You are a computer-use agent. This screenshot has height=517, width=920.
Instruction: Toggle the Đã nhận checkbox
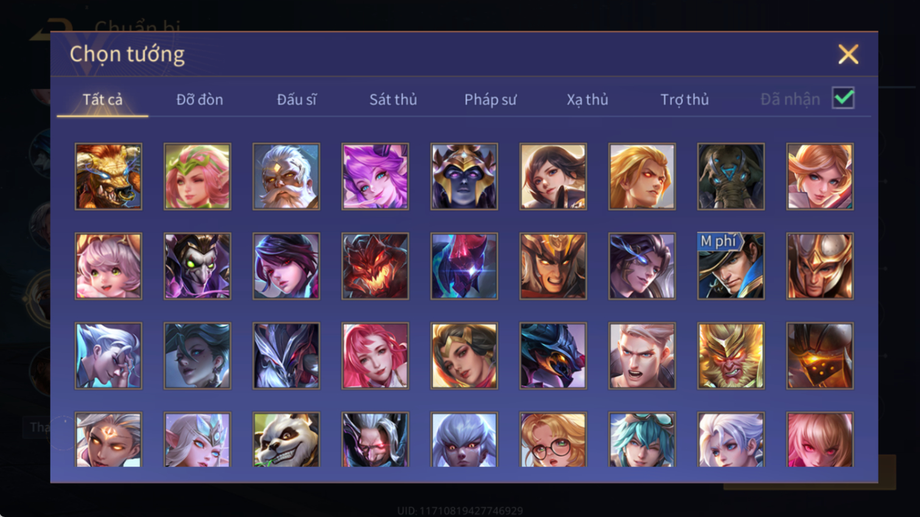(843, 99)
